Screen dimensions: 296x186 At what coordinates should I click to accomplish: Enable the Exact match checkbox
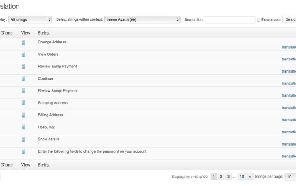click(259, 20)
